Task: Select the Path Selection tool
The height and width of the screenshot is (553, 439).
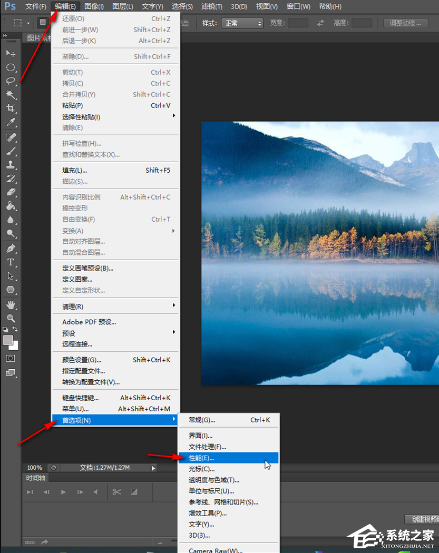Action: (11, 276)
